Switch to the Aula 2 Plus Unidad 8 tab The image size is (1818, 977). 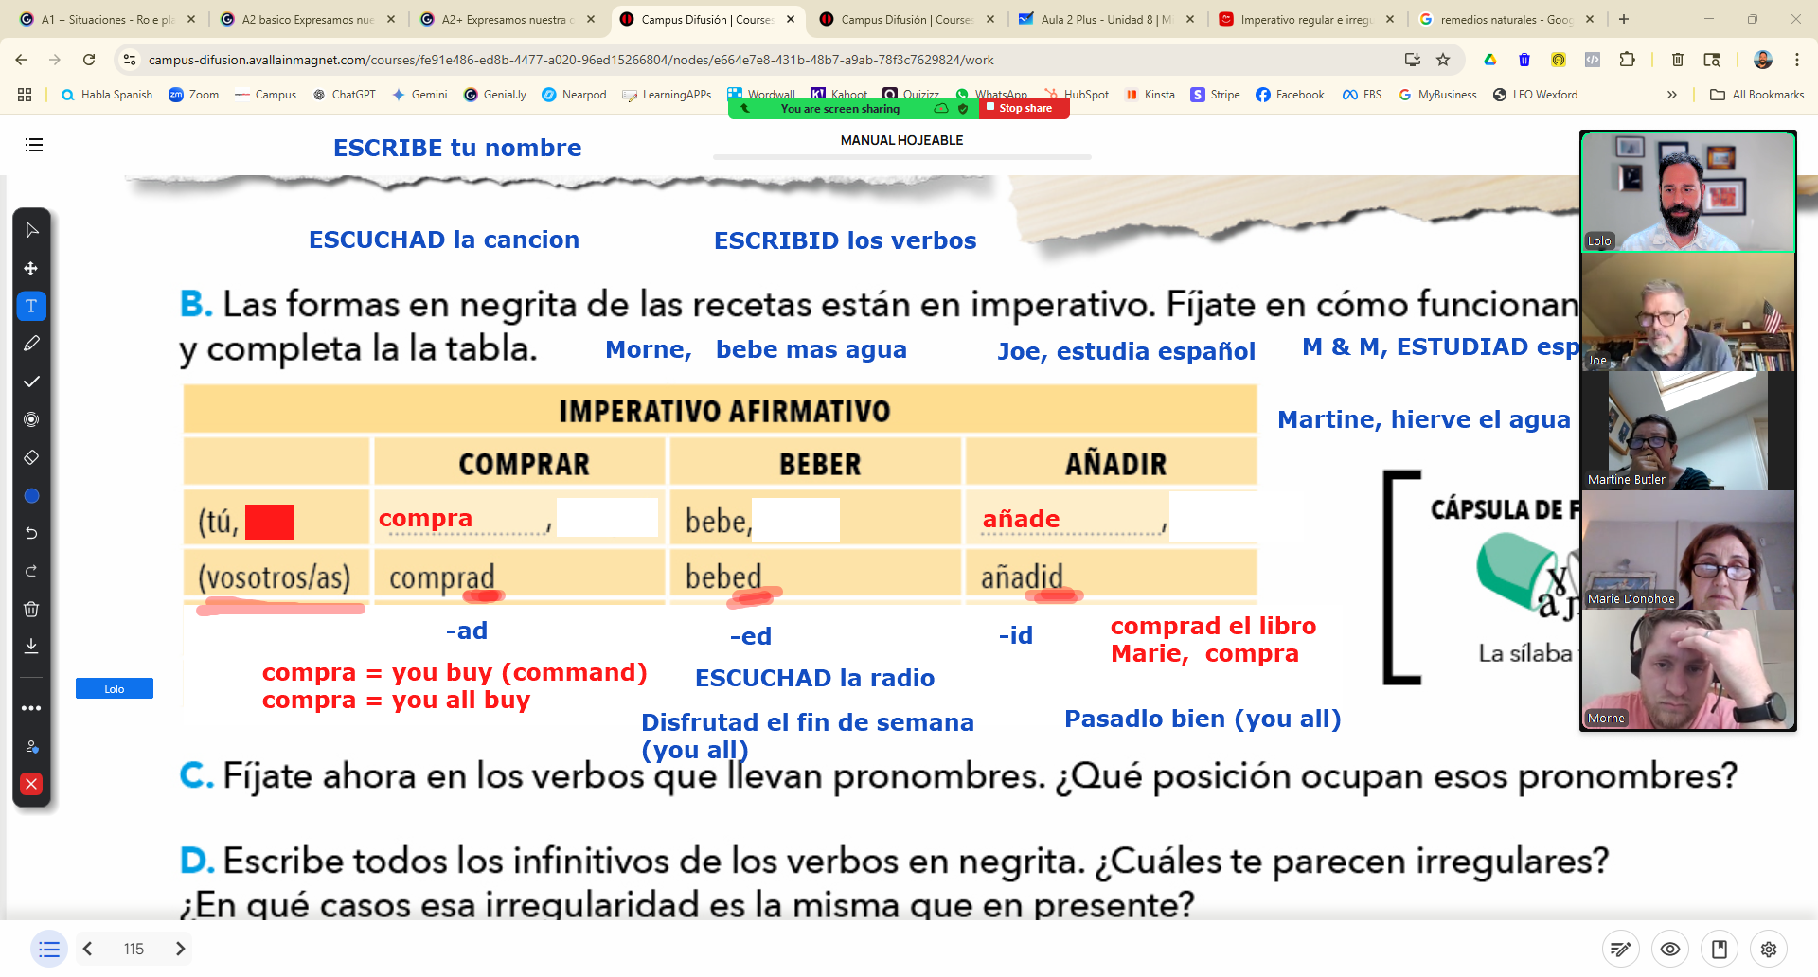pyautogui.click(x=1106, y=19)
